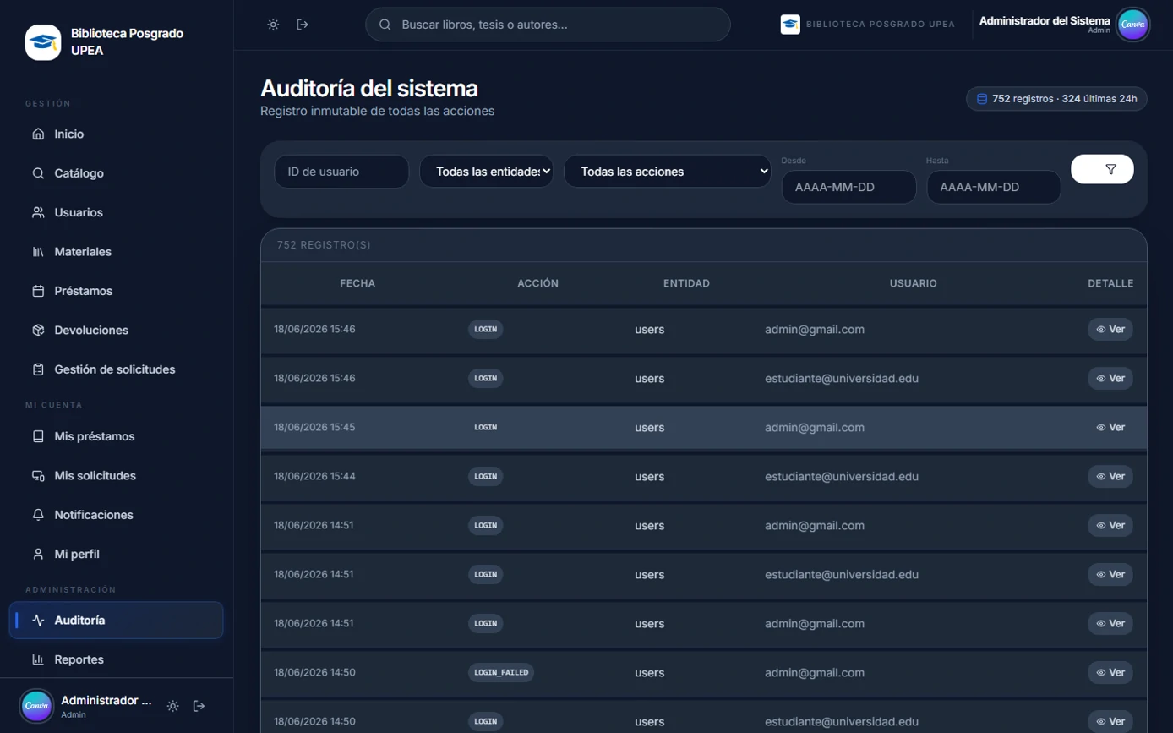Open the Materiales menu item

(x=117, y=252)
